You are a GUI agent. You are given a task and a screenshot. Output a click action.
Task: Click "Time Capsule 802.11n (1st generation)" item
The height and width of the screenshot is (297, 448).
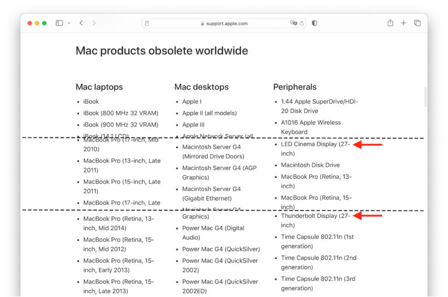pos(317,242)
